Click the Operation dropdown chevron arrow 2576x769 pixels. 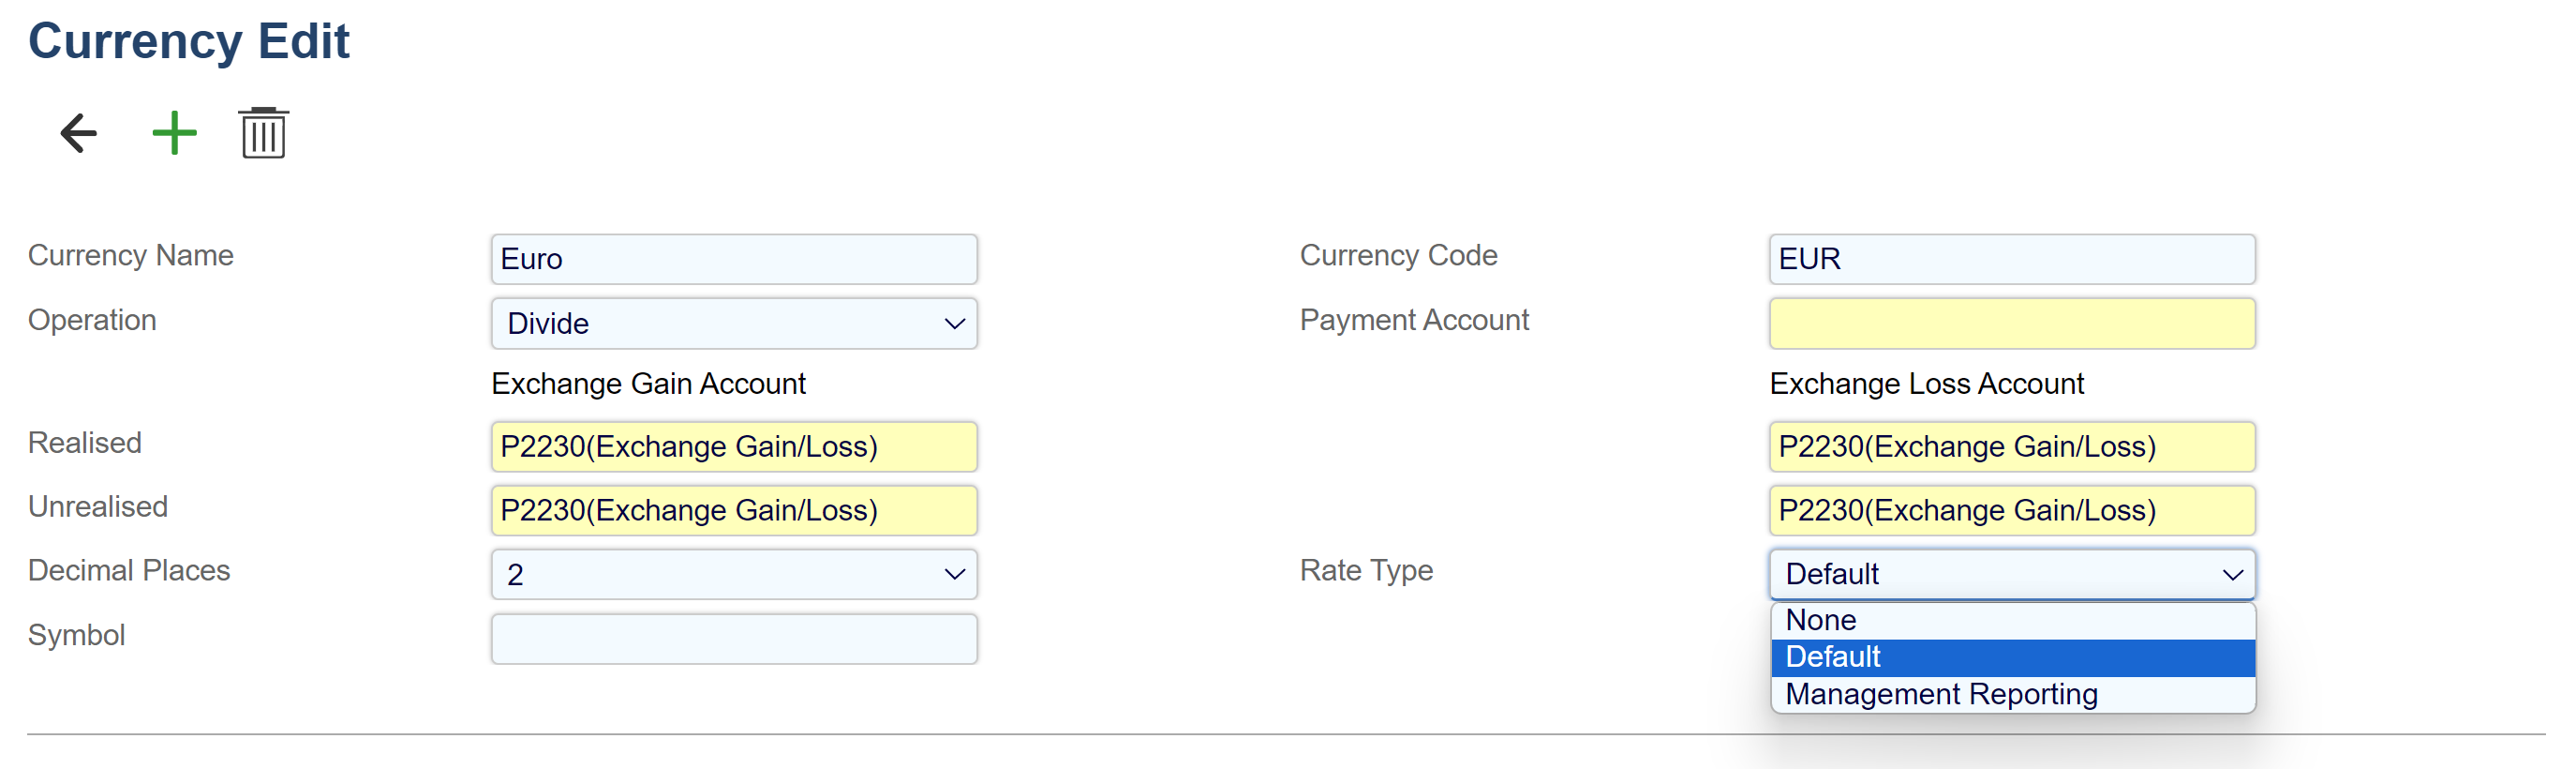(x=954, y=324)
